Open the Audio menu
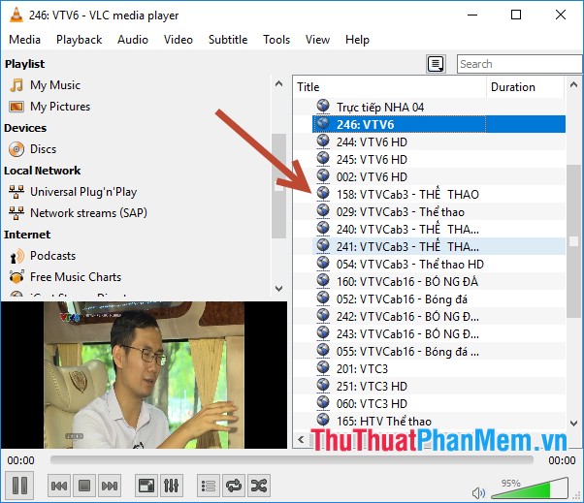 [133, 40]
